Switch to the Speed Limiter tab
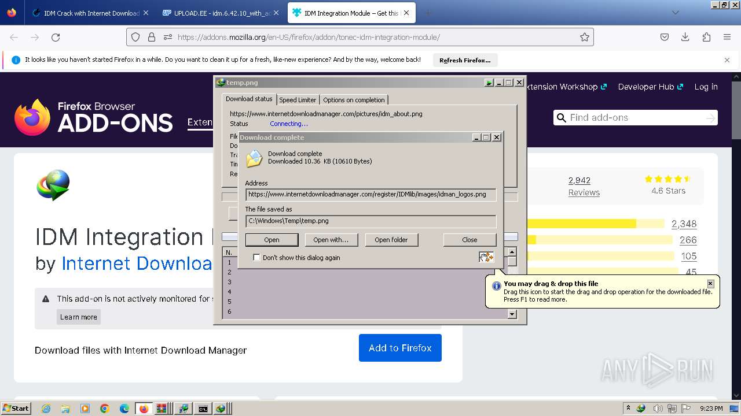741x416 pixels. coord(298,100)
